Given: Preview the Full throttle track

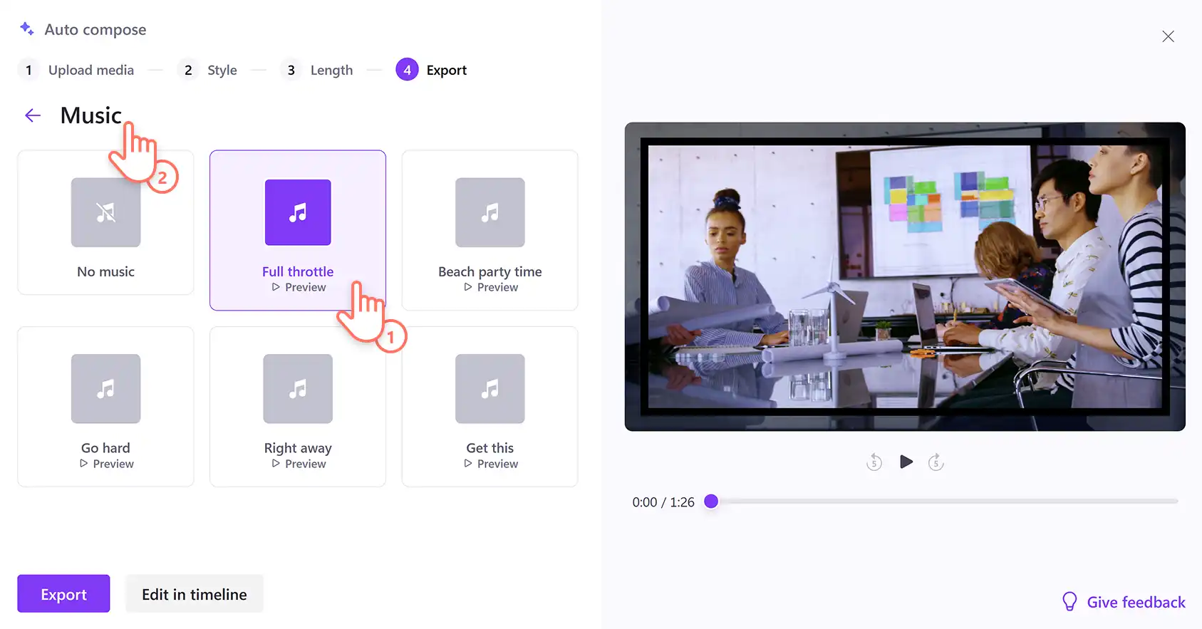Looking at the screenshot, I should (299, 287).
